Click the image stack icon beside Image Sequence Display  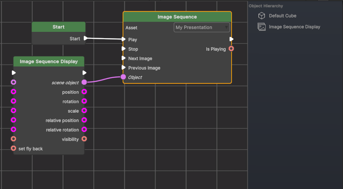tap(261, 27)
